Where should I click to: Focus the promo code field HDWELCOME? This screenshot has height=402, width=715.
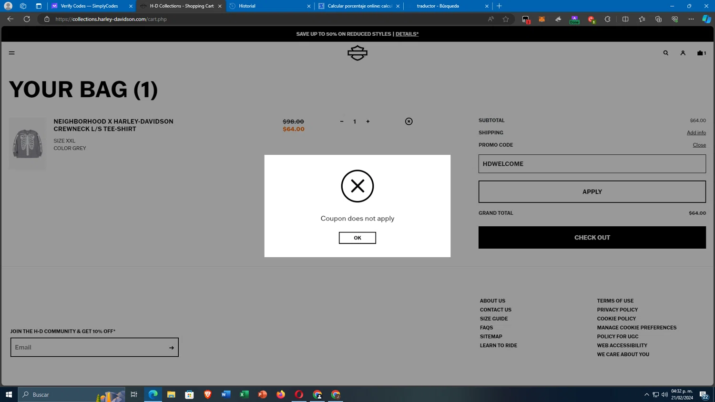(592, 164)
